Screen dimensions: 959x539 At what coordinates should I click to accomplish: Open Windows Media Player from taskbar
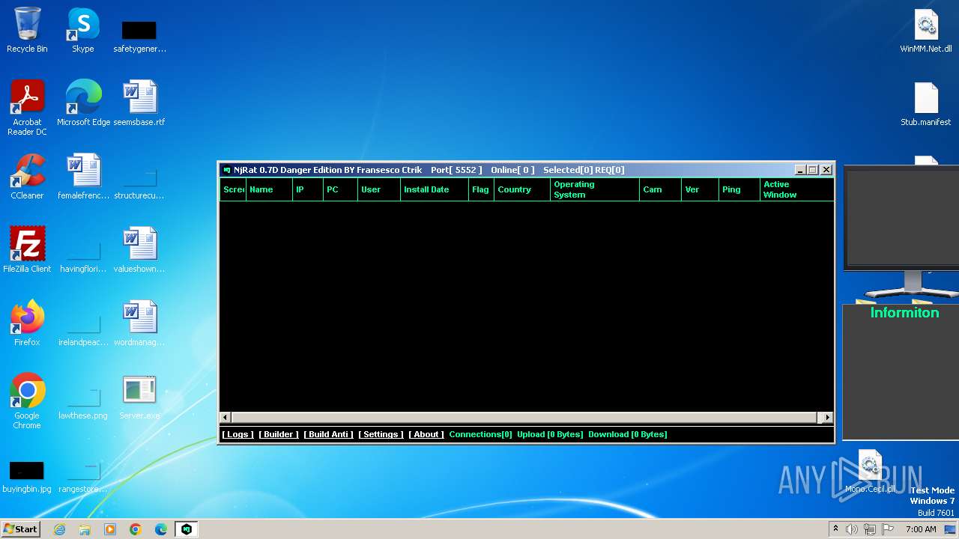[x=110, y=529]
